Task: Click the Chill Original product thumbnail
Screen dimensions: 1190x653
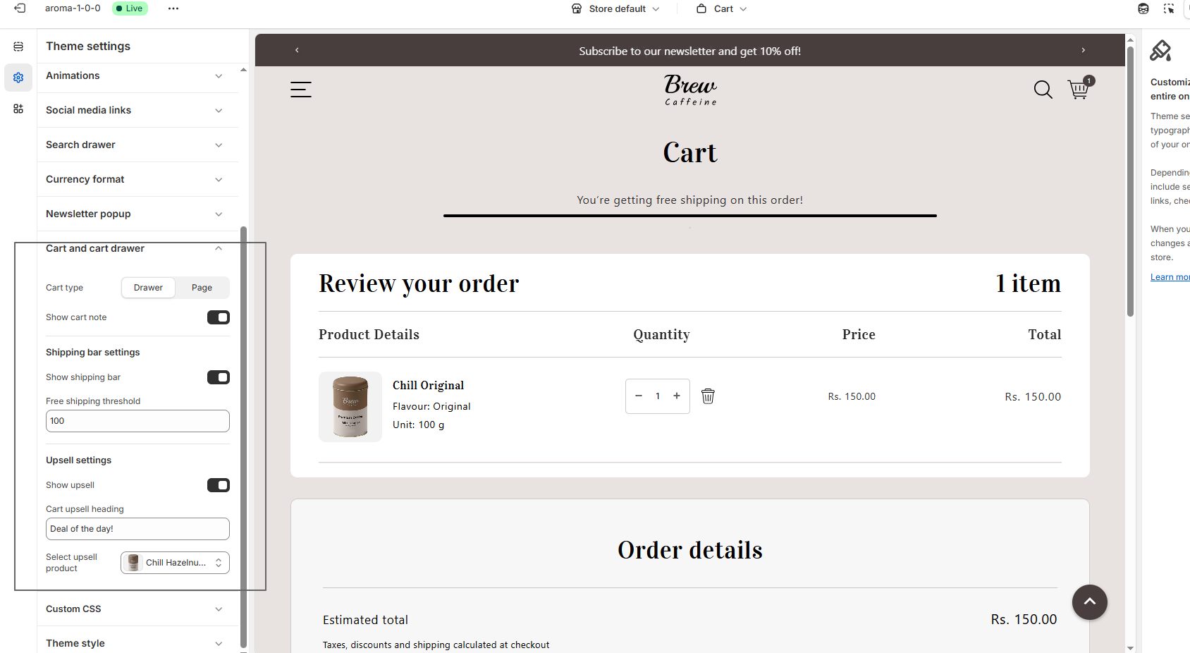Action: point(350,407)
